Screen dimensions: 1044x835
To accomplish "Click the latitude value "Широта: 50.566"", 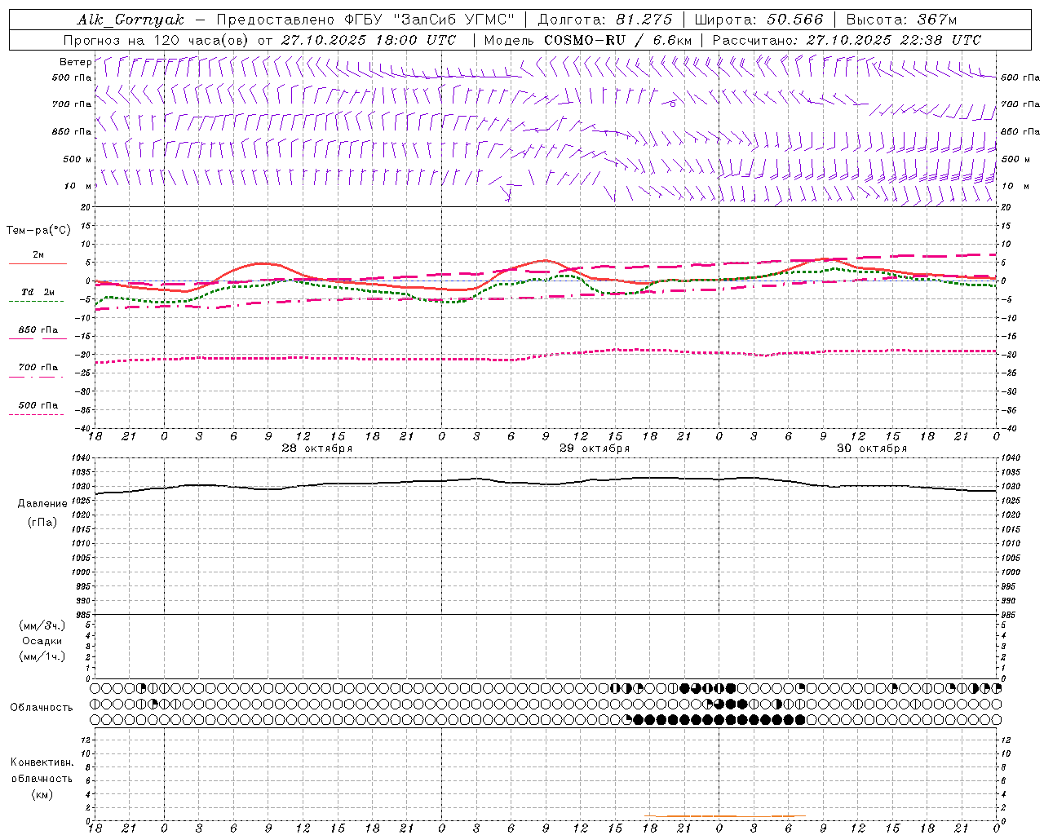I will point(759,20).
